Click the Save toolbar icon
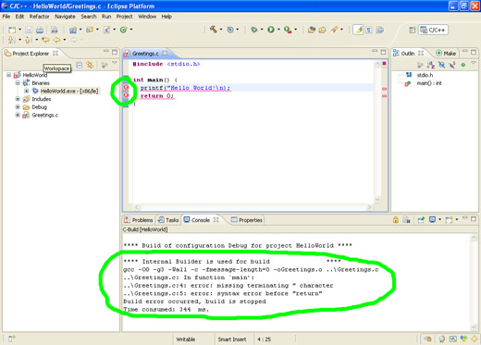The width and height of the screenshot is (481, 345). (x=29, y=30)
